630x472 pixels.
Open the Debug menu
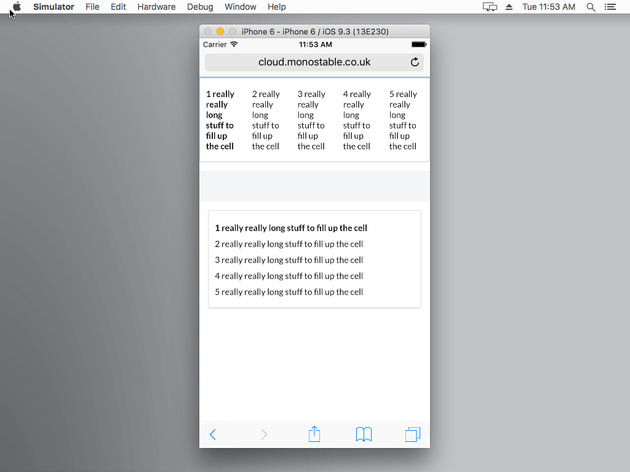point(200,7)
